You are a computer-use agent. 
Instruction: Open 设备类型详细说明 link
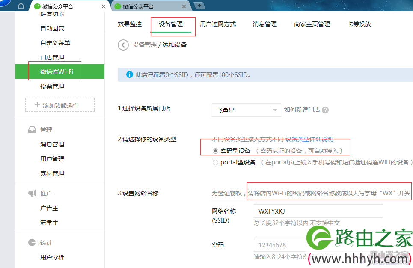[x=309, y=139]
